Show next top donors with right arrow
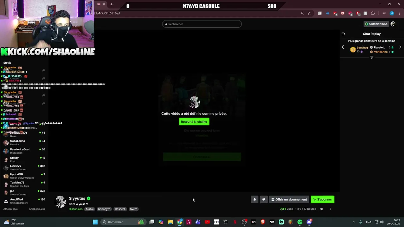The image size is (404, 227). [x=401, y=47]
